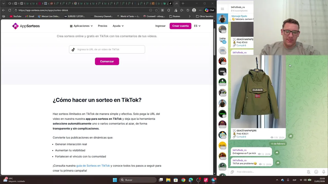This screenshot has height=184, width=328.
Task: Click the AppSorteos logo
Action: (x=26, y=26)
